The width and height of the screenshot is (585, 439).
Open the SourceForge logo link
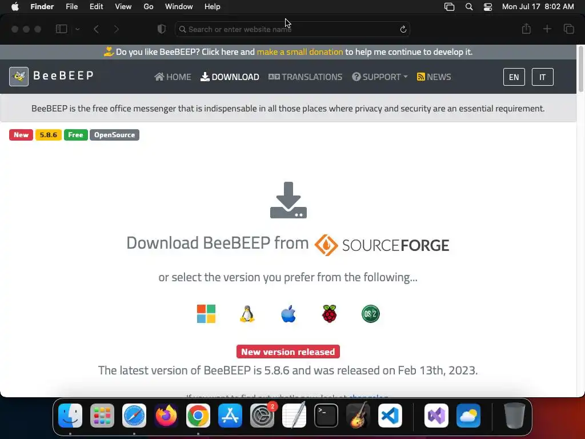coord(382,245)
